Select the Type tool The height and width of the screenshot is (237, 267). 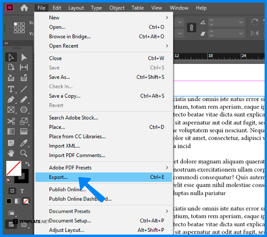coord(11,89)
